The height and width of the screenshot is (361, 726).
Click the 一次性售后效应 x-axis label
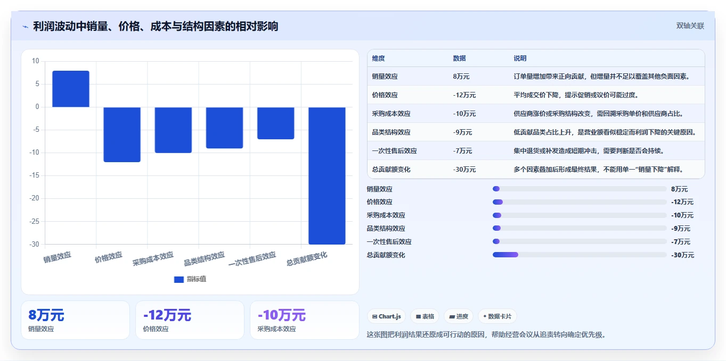tap(252, 259)
